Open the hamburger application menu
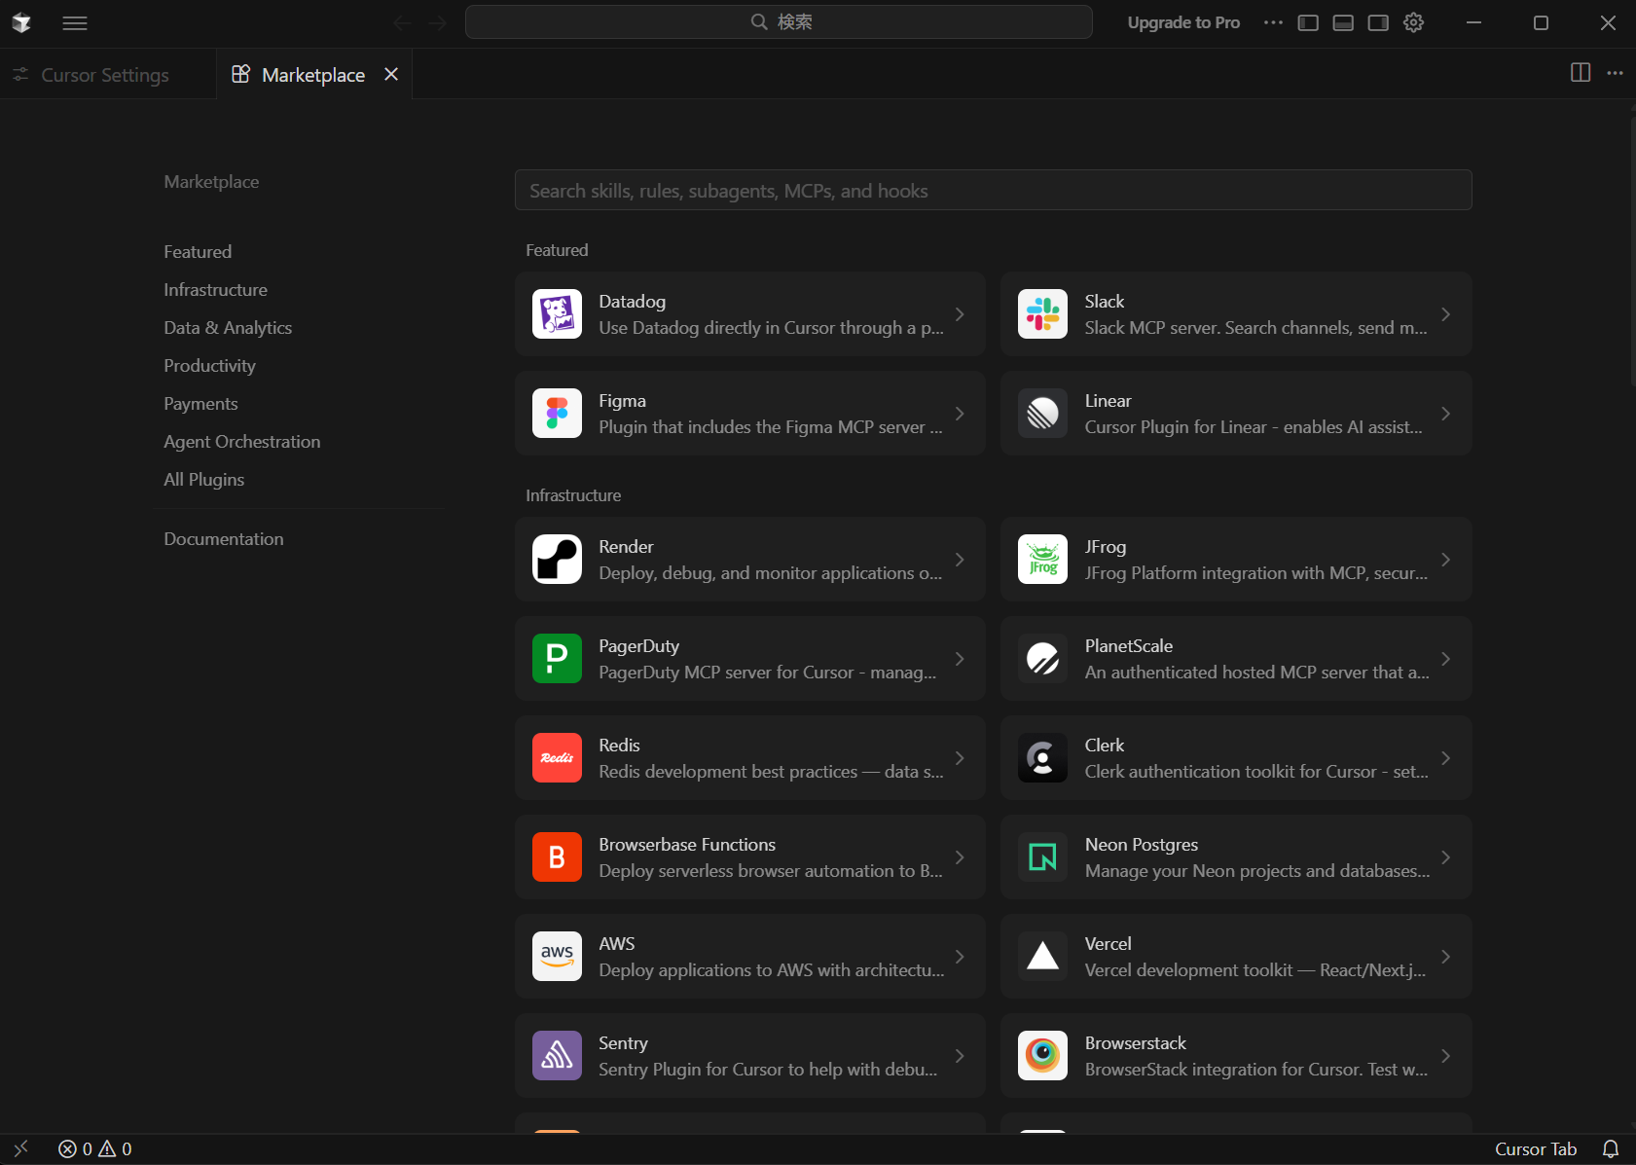This screenshot has width=1636, height=1165. [x=75, y=22]
